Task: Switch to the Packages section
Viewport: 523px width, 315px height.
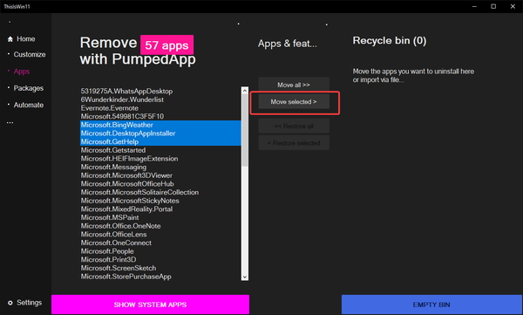Action: [29, 88]
